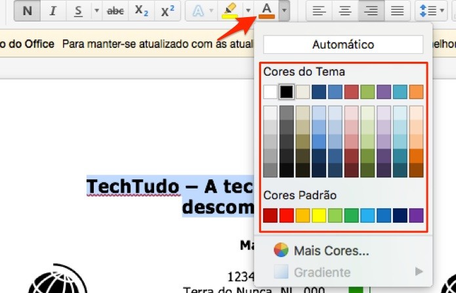This screenshot has width=456, height=293.
Task: Pick light blue standard color
Action: pos(367,215)
